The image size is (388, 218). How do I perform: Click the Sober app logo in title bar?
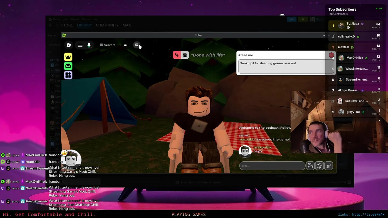point(64,35)
